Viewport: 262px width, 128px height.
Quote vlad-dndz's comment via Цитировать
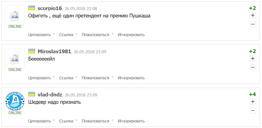(x=39, y=121)
